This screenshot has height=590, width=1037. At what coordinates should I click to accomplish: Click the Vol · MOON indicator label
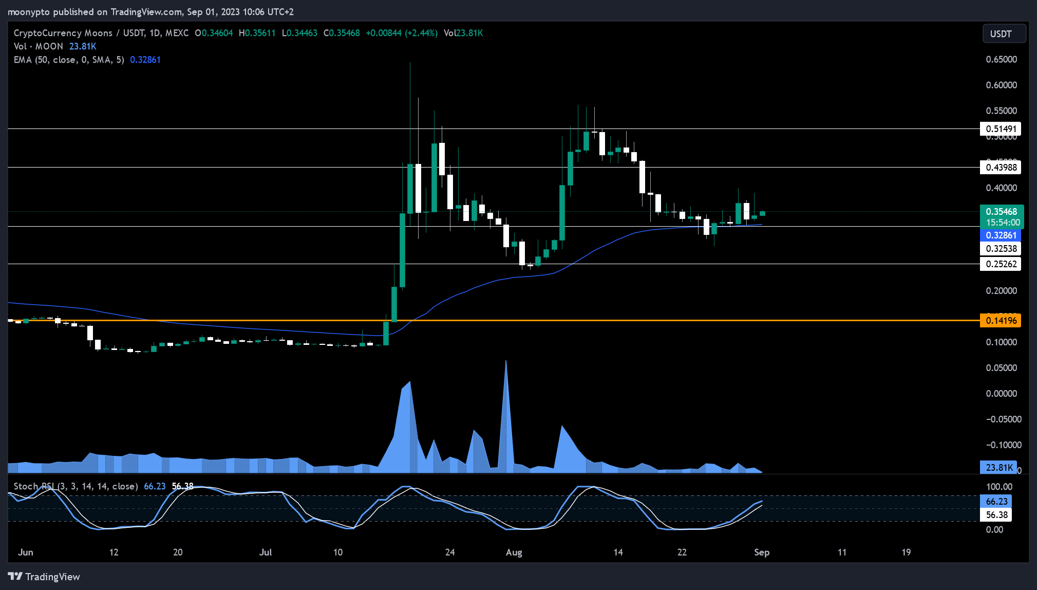[39, 46]
